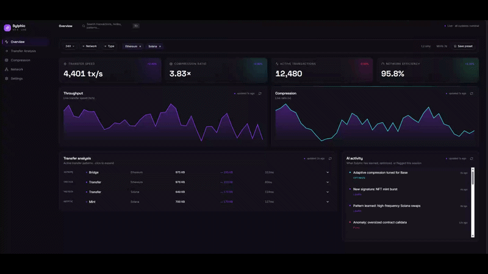Go to Compression in the sidebar
Viewport: 488px width, 274px height.
coord(26,60)
